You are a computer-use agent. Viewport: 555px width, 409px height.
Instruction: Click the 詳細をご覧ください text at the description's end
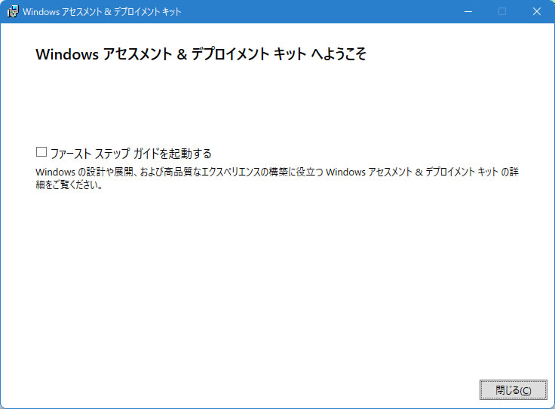(x=69, y=185)
